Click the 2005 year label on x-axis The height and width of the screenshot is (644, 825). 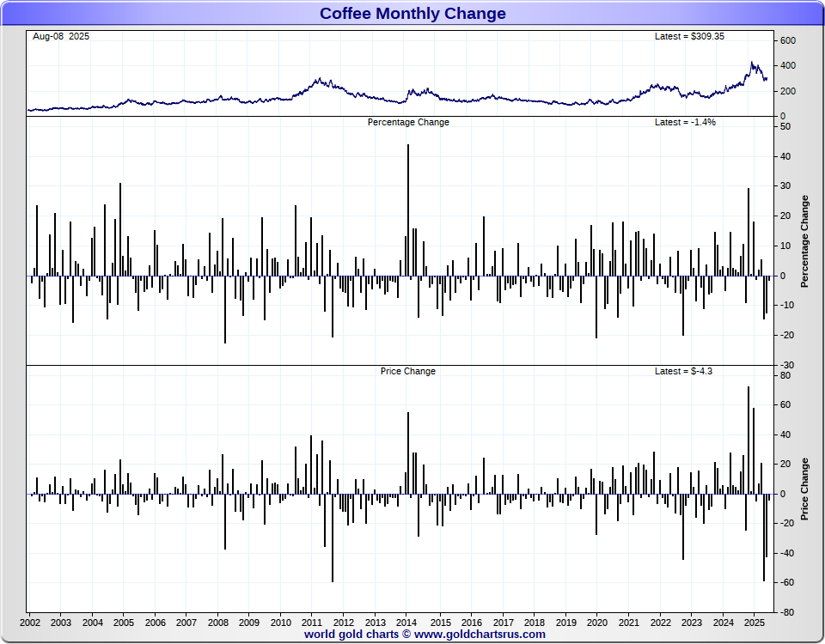coord(124,623)
